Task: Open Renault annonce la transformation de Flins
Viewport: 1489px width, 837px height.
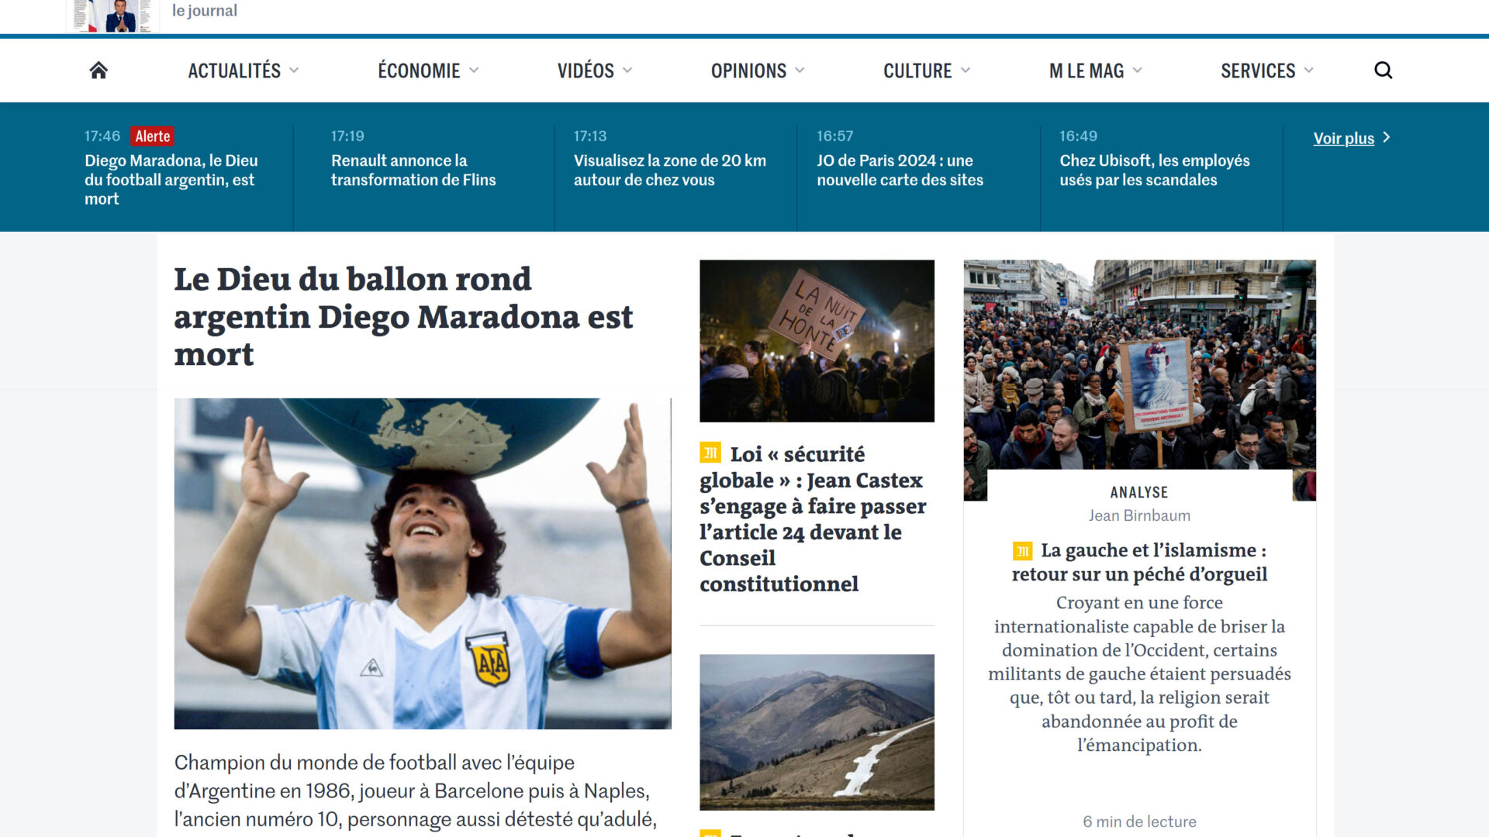Action: coord(413,170)
